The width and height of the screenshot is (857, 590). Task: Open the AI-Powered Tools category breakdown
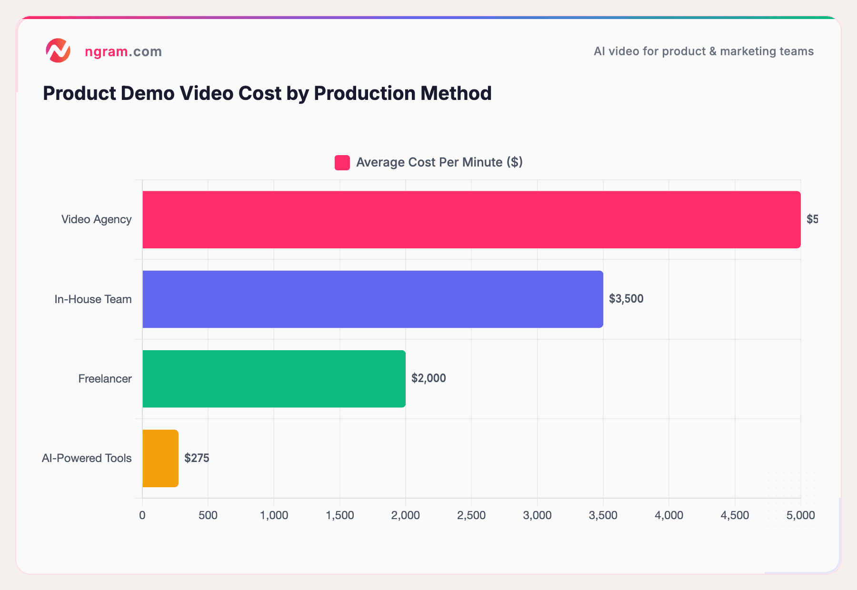[86, 458]
